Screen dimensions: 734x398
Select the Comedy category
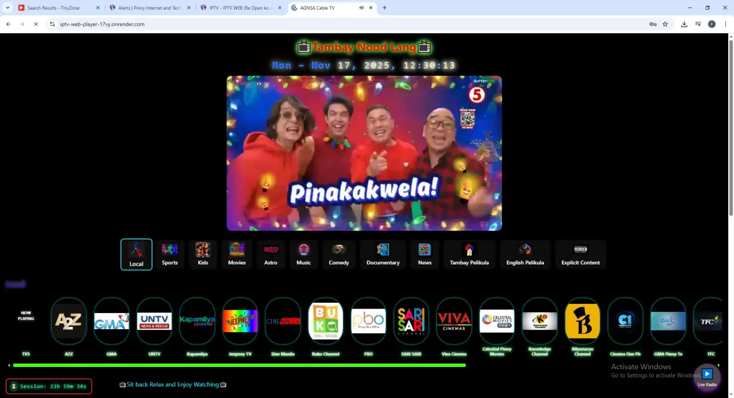coord(339,254)
